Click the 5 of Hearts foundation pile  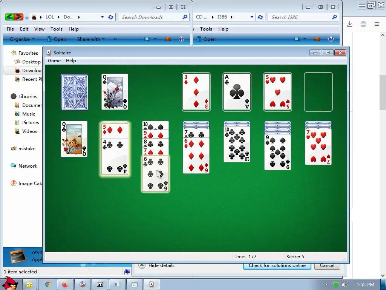coord(277,92)
